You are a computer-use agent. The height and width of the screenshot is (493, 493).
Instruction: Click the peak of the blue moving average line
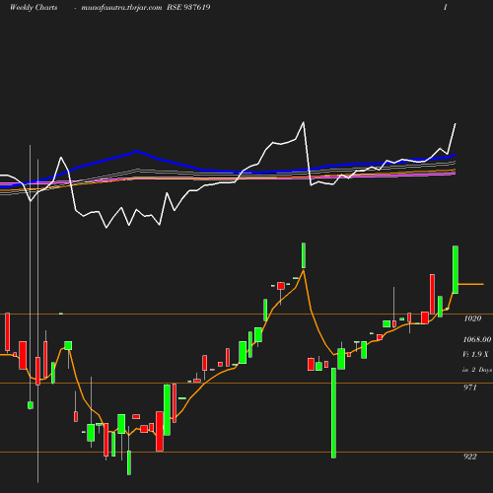pos(136,151)
